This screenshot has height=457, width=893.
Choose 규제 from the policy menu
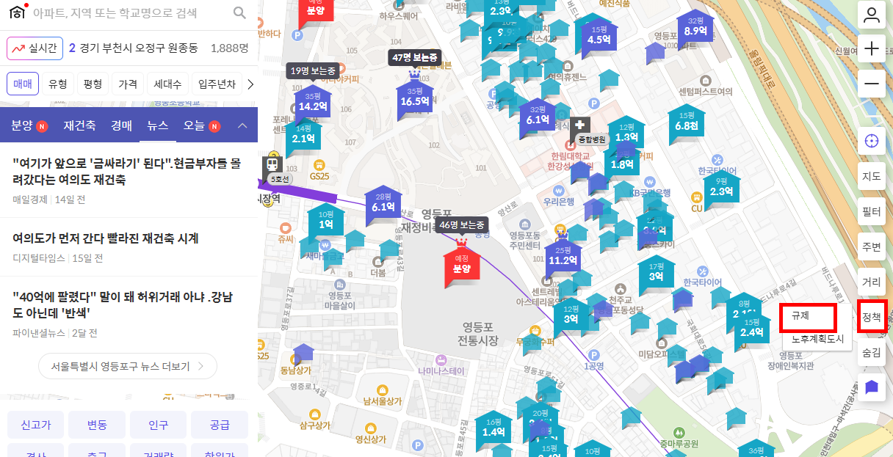(x=808, y=317)
